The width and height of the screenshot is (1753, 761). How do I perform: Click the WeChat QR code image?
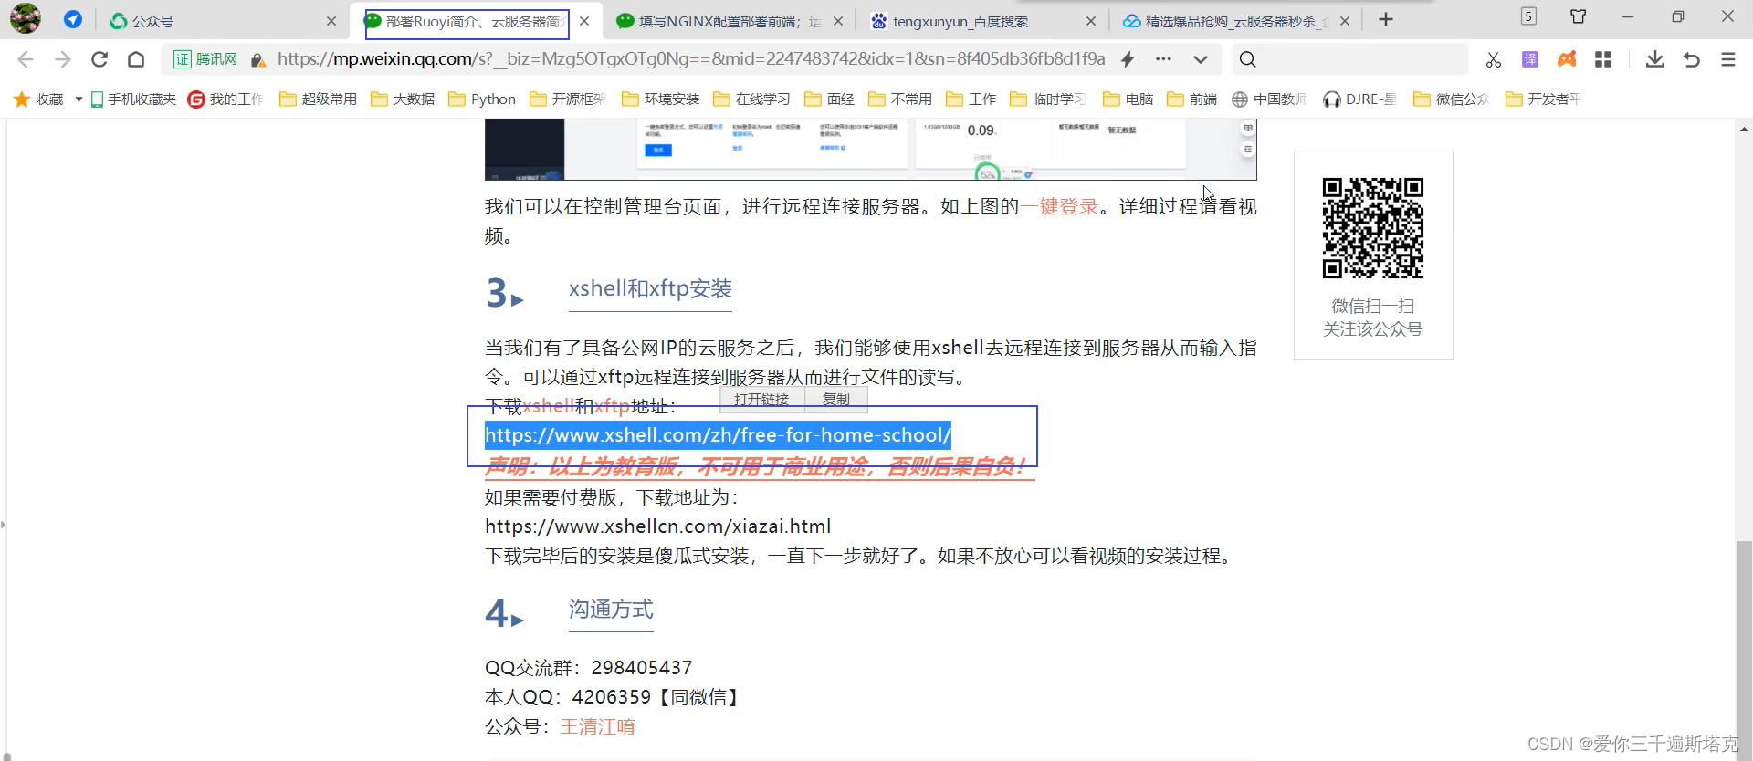click(1373, 228)
